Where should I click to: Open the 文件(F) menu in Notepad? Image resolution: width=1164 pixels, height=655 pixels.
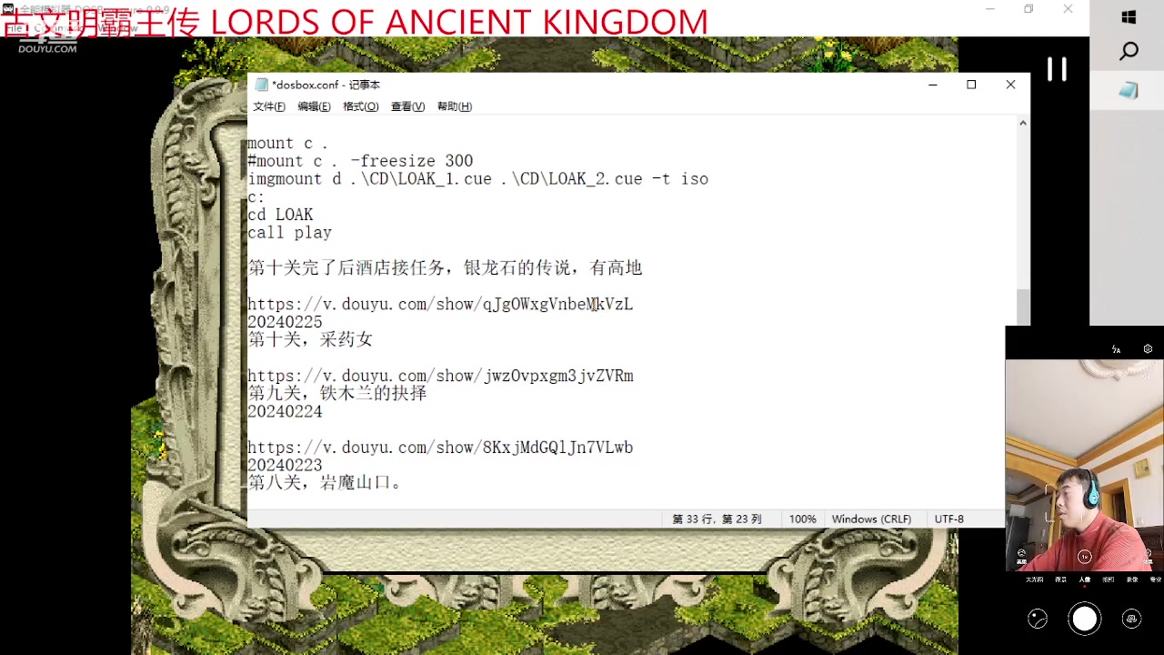click(268, 106)
